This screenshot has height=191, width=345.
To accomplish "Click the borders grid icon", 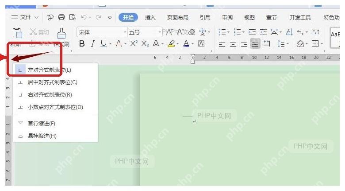I will [315, 44].
